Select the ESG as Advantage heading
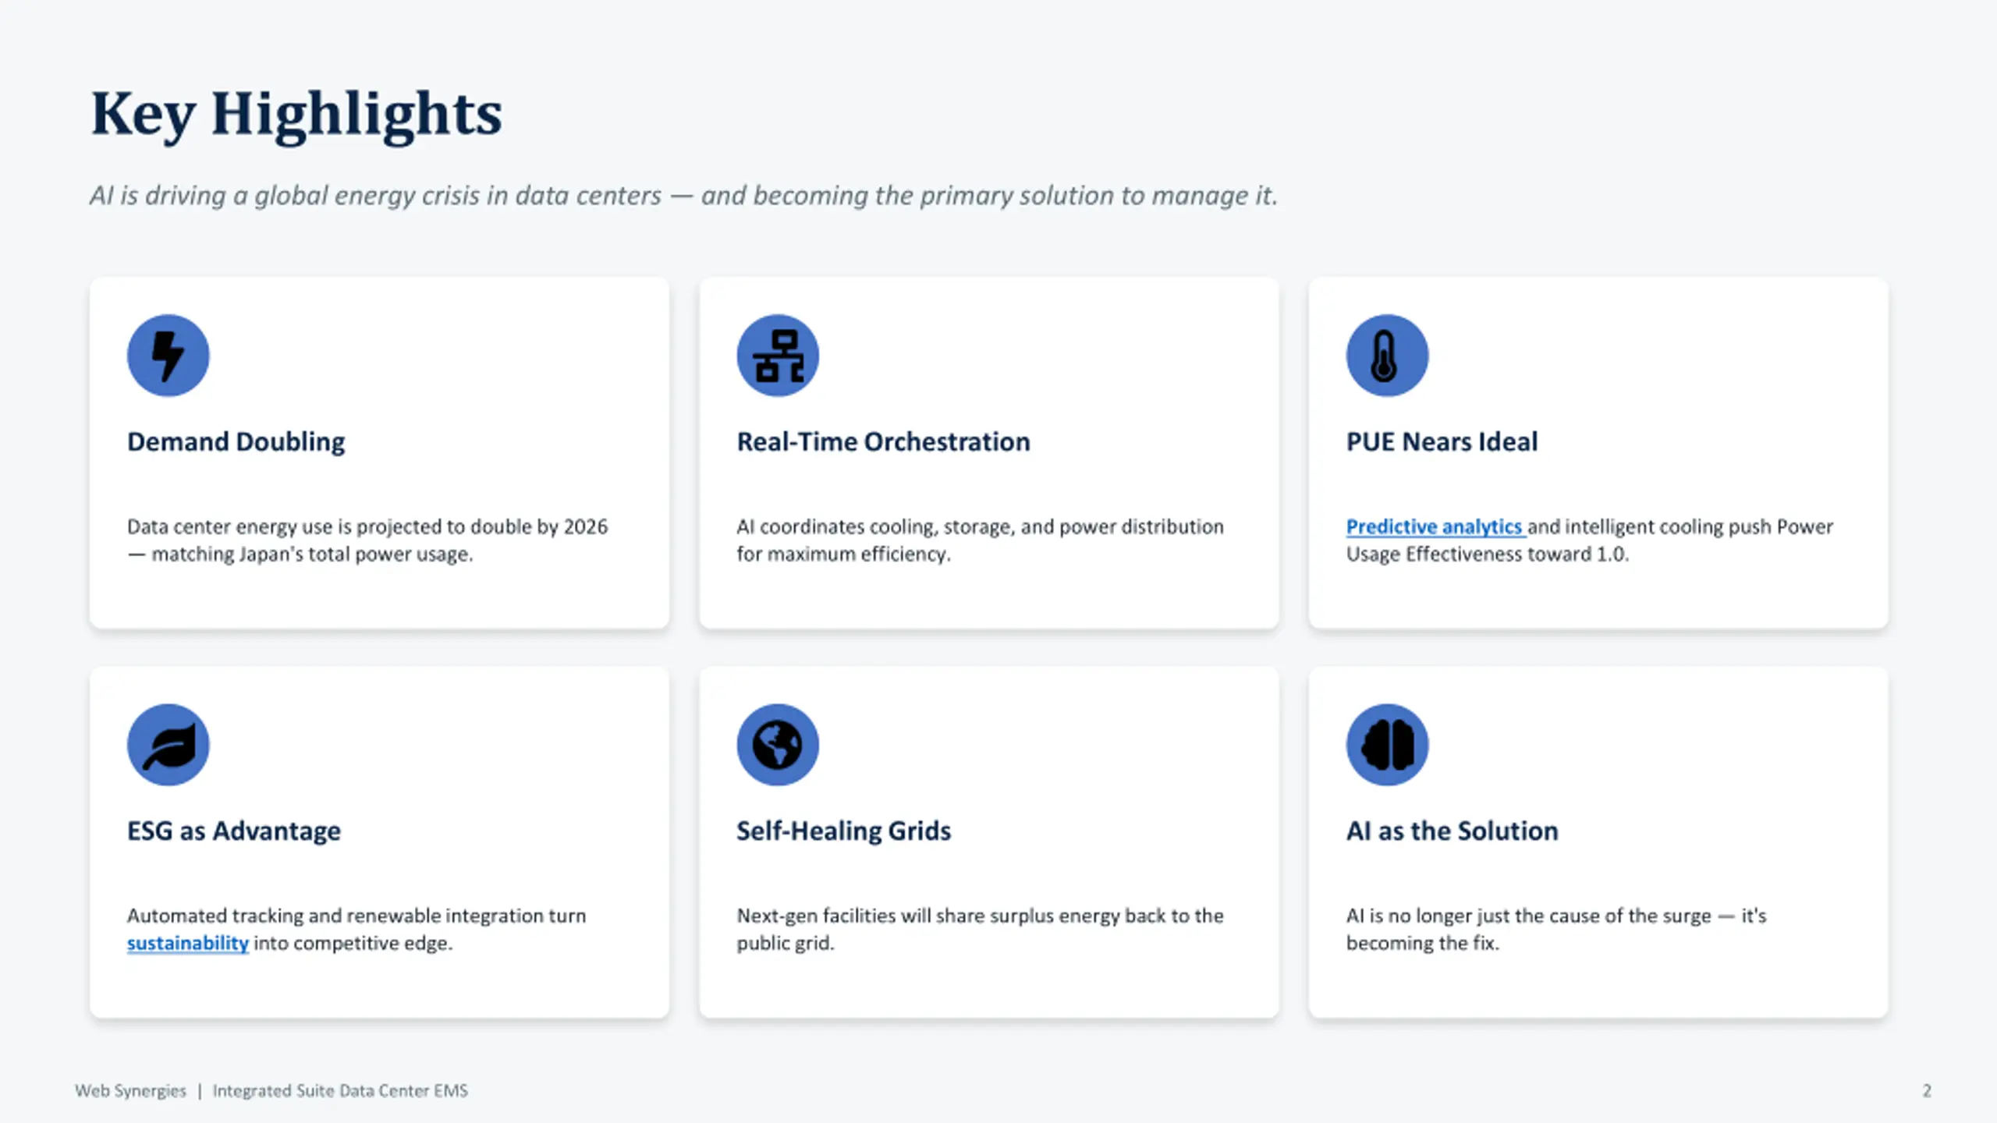The height and width of the screenshot is (1123, 1997). [234, 831]
